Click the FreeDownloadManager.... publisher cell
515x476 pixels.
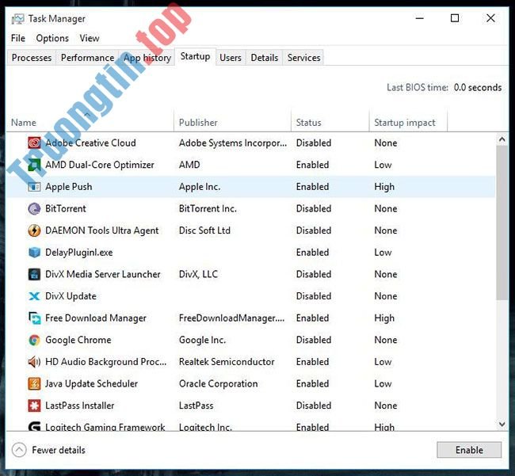pos(232,318)
